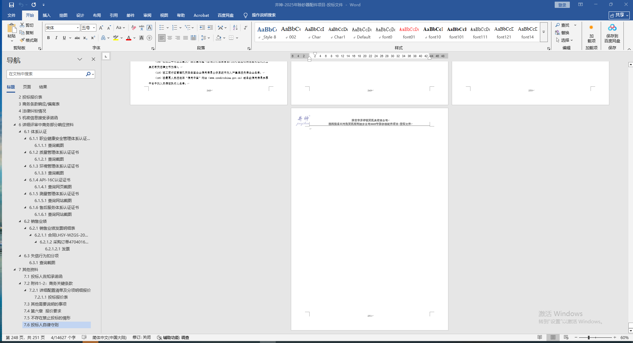This screenshot has width=633, height=343.
Task: Toggle underline formatting
Action: coord(64,38)
